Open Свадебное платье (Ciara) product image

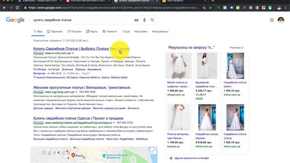tap(235, 118)
